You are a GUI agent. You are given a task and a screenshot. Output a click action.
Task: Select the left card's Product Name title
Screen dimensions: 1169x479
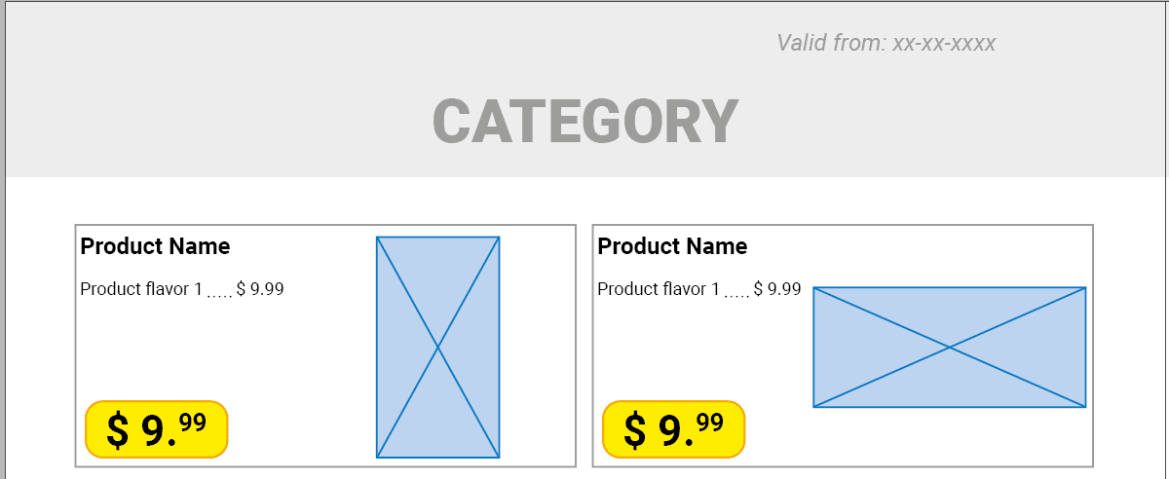pos(155,246)
